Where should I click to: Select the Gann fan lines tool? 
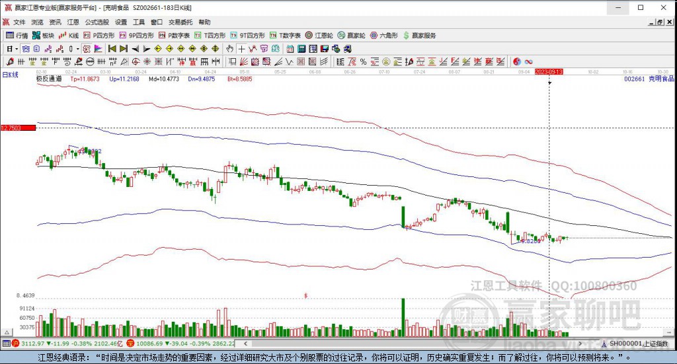244,61
